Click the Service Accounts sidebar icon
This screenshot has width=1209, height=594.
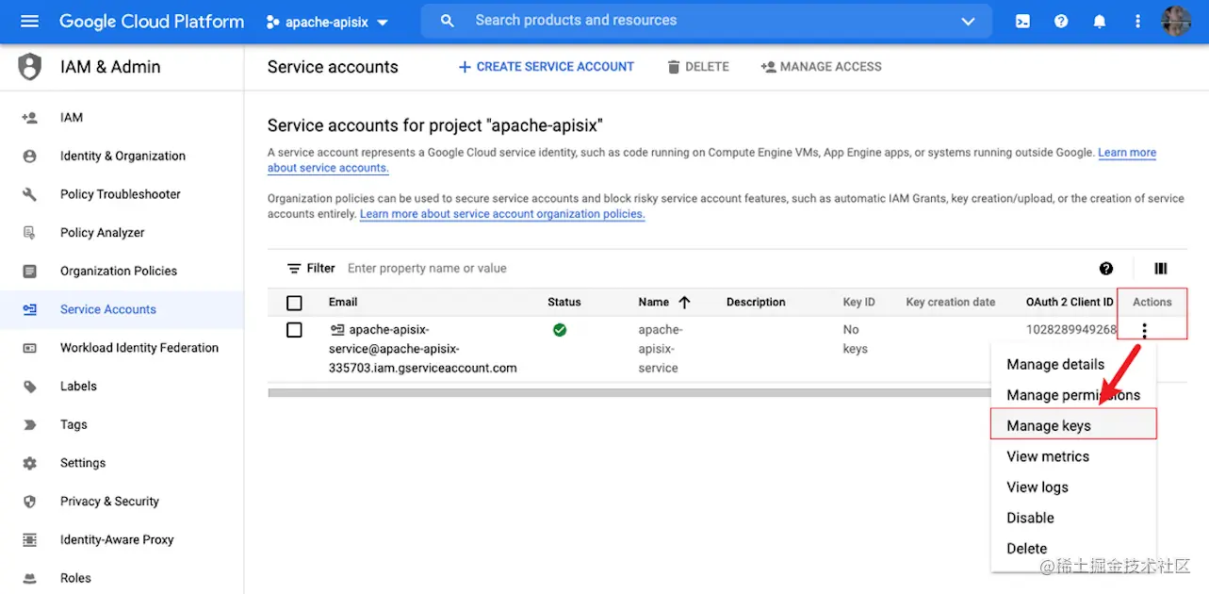pos(29,309)
